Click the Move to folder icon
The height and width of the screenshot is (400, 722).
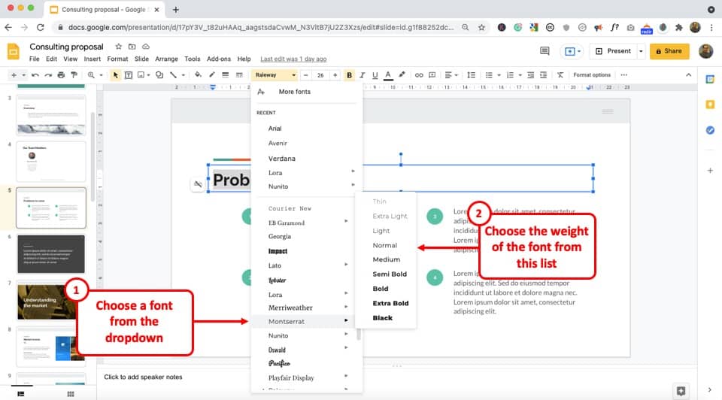coord(132,47)
